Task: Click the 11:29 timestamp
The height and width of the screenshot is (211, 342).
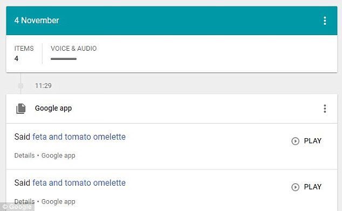Action: [x=43, y=86]
